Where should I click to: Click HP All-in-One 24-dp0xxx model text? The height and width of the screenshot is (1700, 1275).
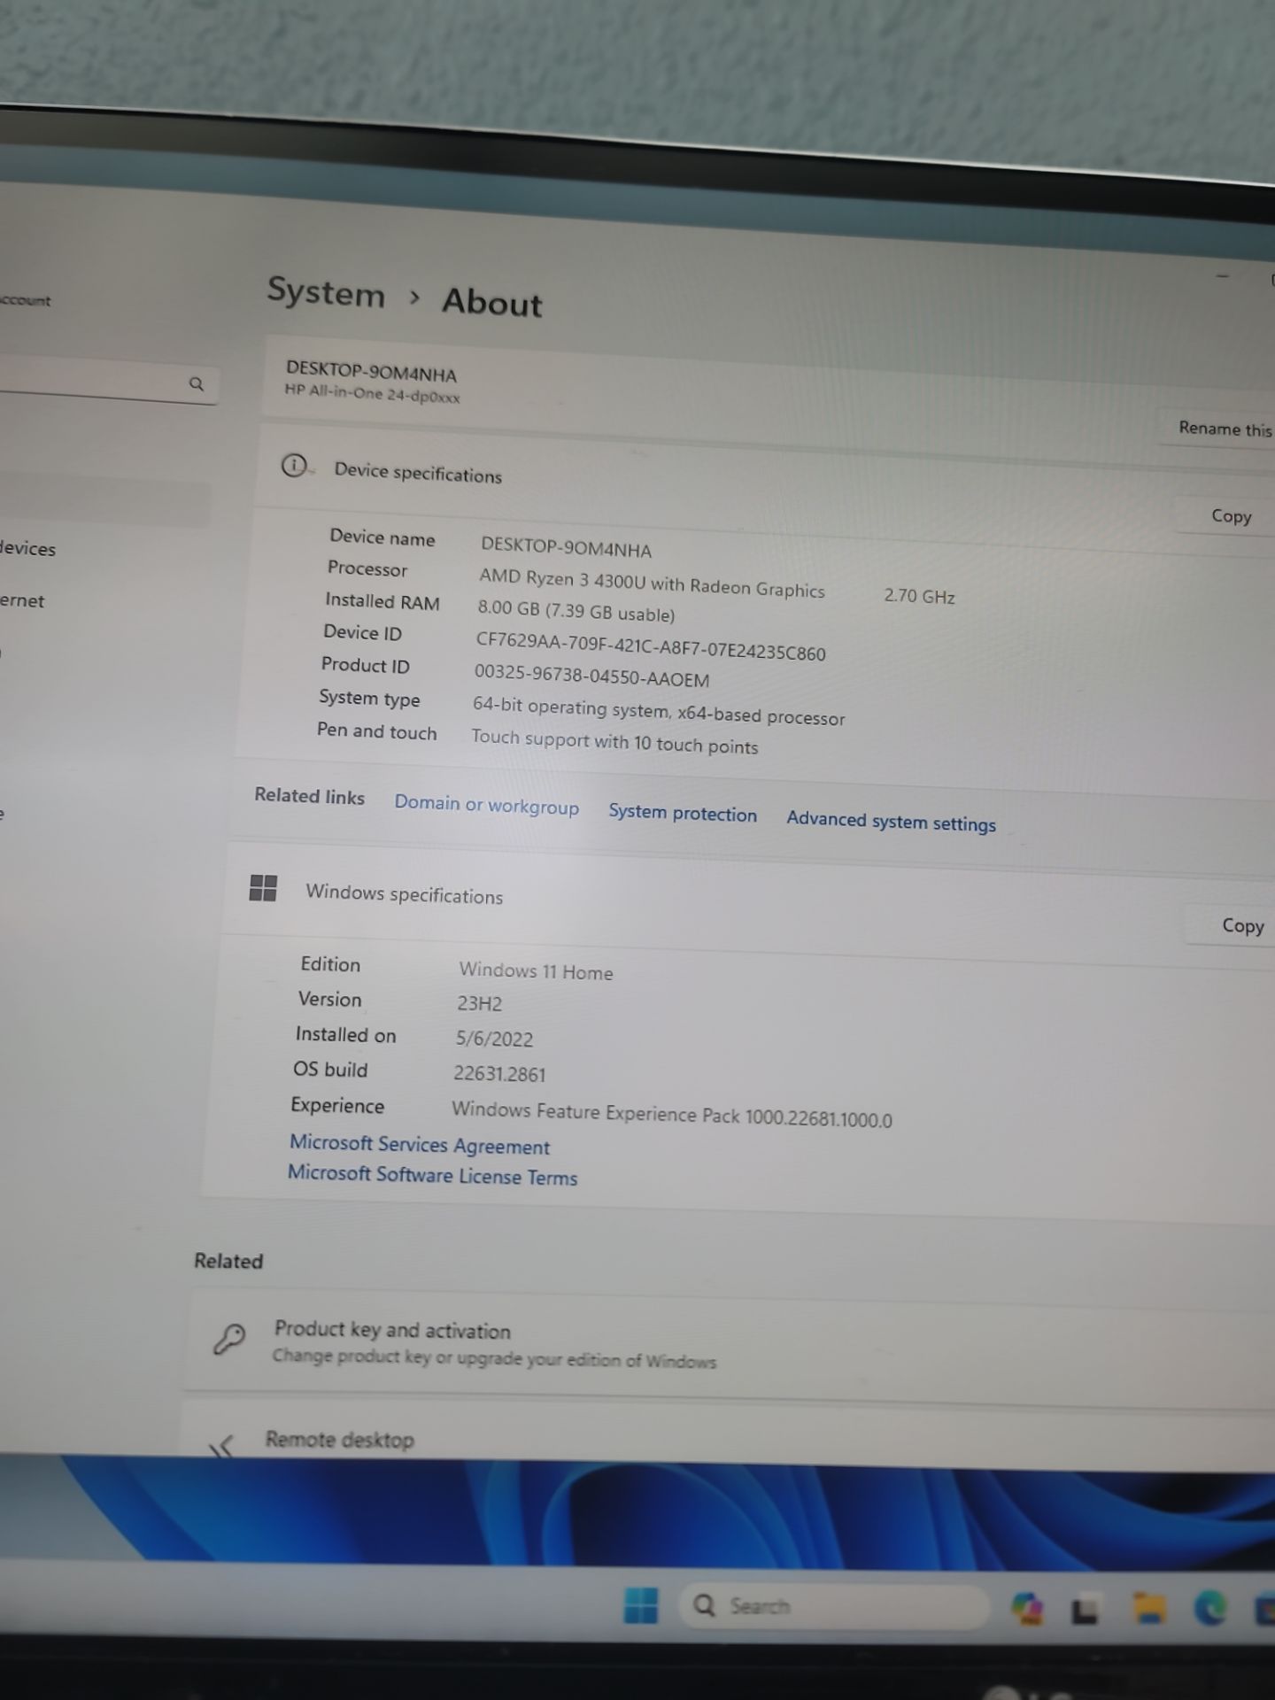(372, 392)
